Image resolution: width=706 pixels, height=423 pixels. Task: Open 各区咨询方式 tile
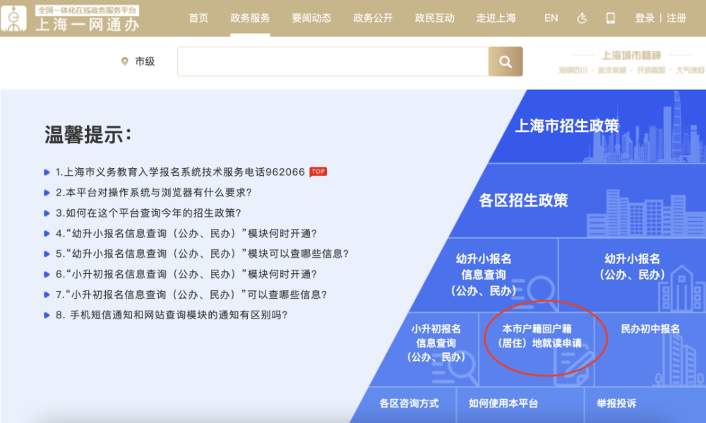[x=409, y=403]
